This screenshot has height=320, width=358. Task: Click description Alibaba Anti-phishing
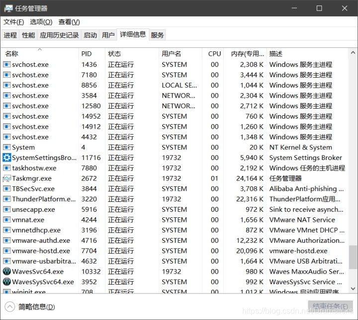coord(306,188)
